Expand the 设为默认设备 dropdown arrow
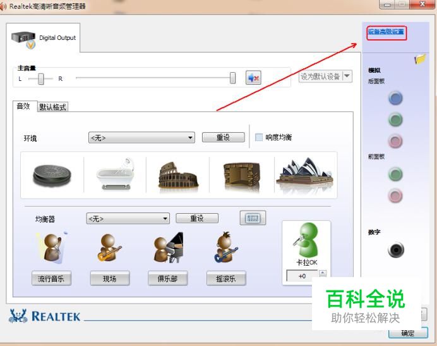 click(347, 76)
